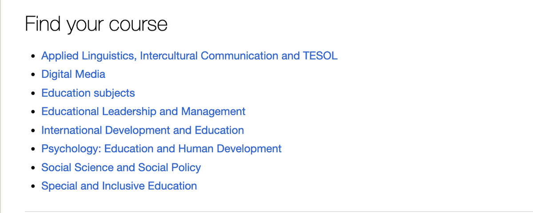
Task: Click the bullet beside Social Science
Action: [33, 169]
